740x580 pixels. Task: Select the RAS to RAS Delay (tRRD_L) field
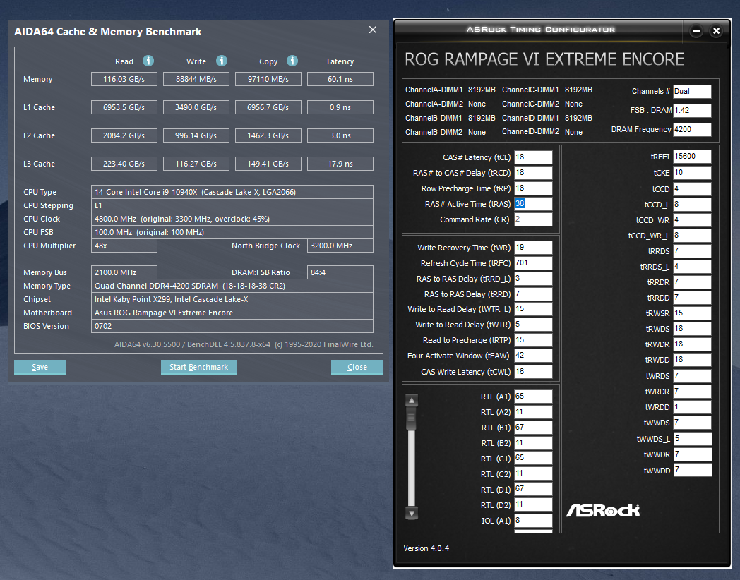click(x=533, y=279)
